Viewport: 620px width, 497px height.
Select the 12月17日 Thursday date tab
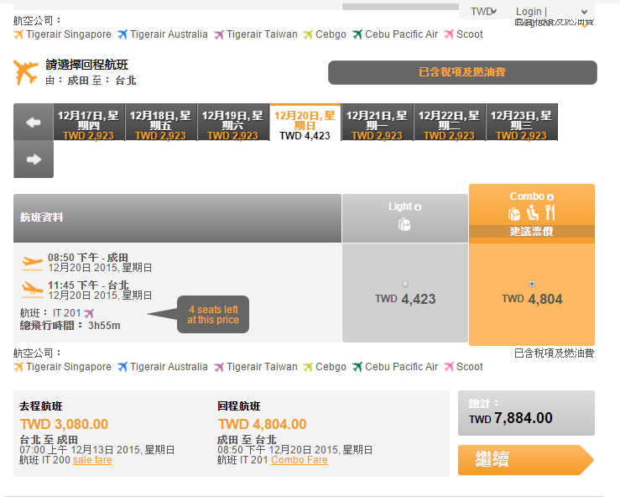point(89,123)
